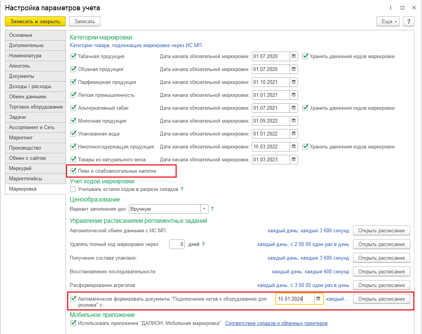Viewport: 422px width, 334px height.
Task: Toggle Пиво и слабоалкогольные напитки checkbox
Action: click(73, 171)
